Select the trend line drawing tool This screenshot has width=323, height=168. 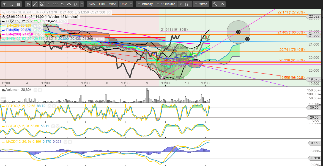pos(35,4)
